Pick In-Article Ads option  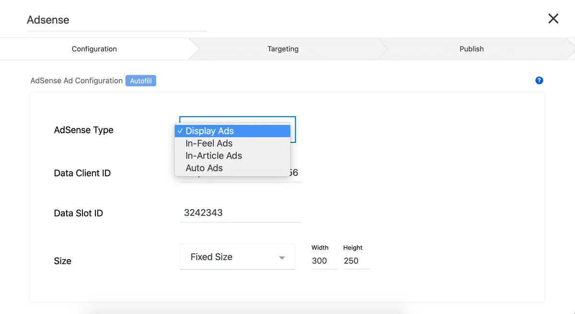click(x=232, y=156)
